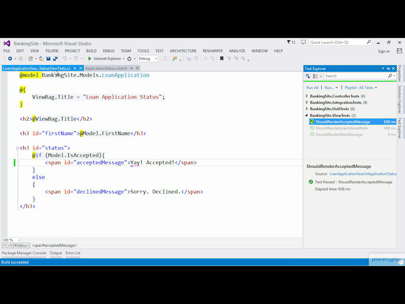Pin the ApplicationStatus.cshtml tab
Viewport: 405px width, 304px height.
pyautogui.click(x=131, y=68)
